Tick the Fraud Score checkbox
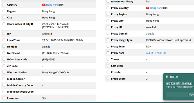Screen dimensions: 194x103 coord(108,79)
